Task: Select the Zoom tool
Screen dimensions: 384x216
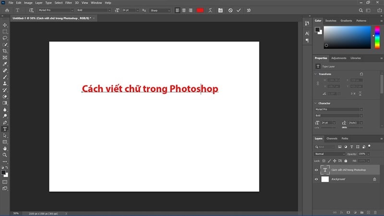Action: point(5,155)
